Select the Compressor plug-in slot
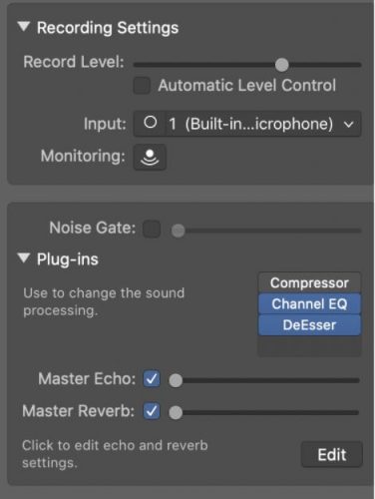The image size is (375, 499). point(309,282)
